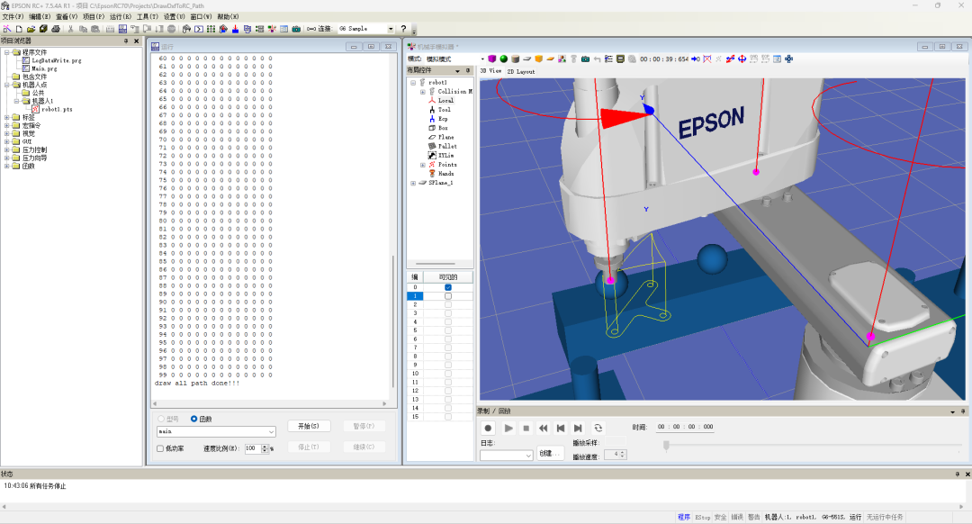The height and width of the screenshot is (524, 972).
Task: Click the monitor display icon in simulator toolbar
Action: coord(620,59)
